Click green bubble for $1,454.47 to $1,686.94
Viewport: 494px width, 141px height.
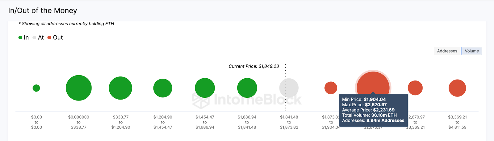[x=205, y=88]
